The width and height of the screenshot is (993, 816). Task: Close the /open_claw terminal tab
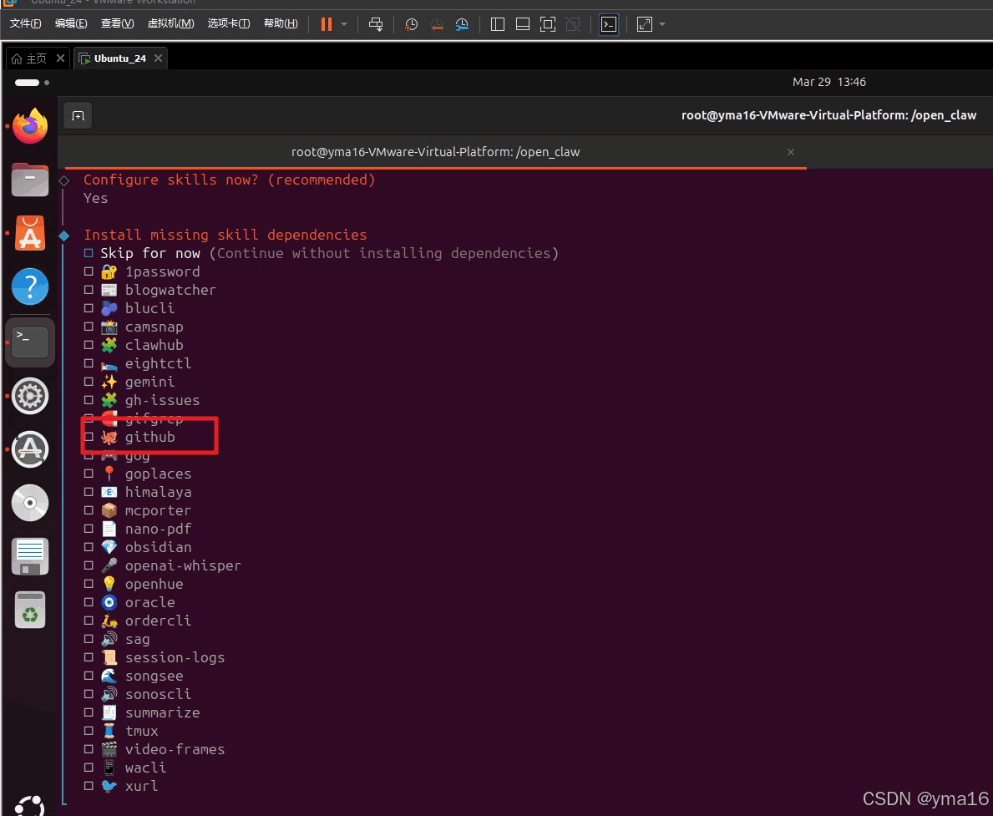click(790, 152)
